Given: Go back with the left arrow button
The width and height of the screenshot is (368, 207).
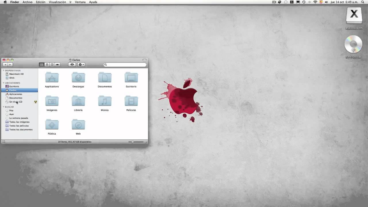Looking at the screenshot, I should (x=5, y=65).
